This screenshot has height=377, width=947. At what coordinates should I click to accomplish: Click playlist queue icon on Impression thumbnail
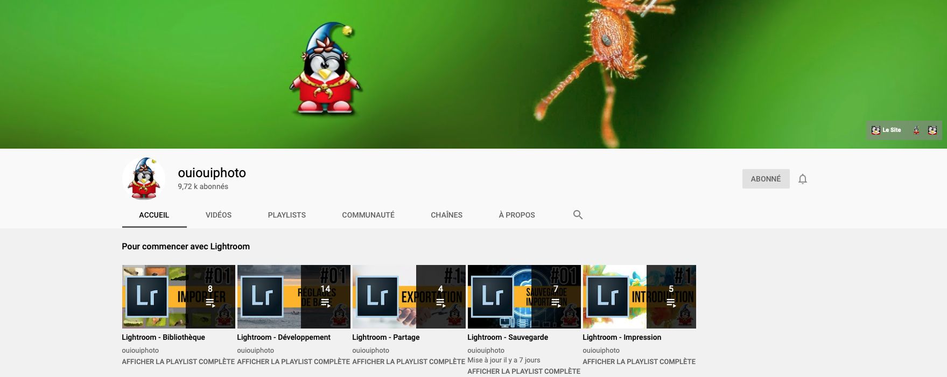click(x=671, y=303)
